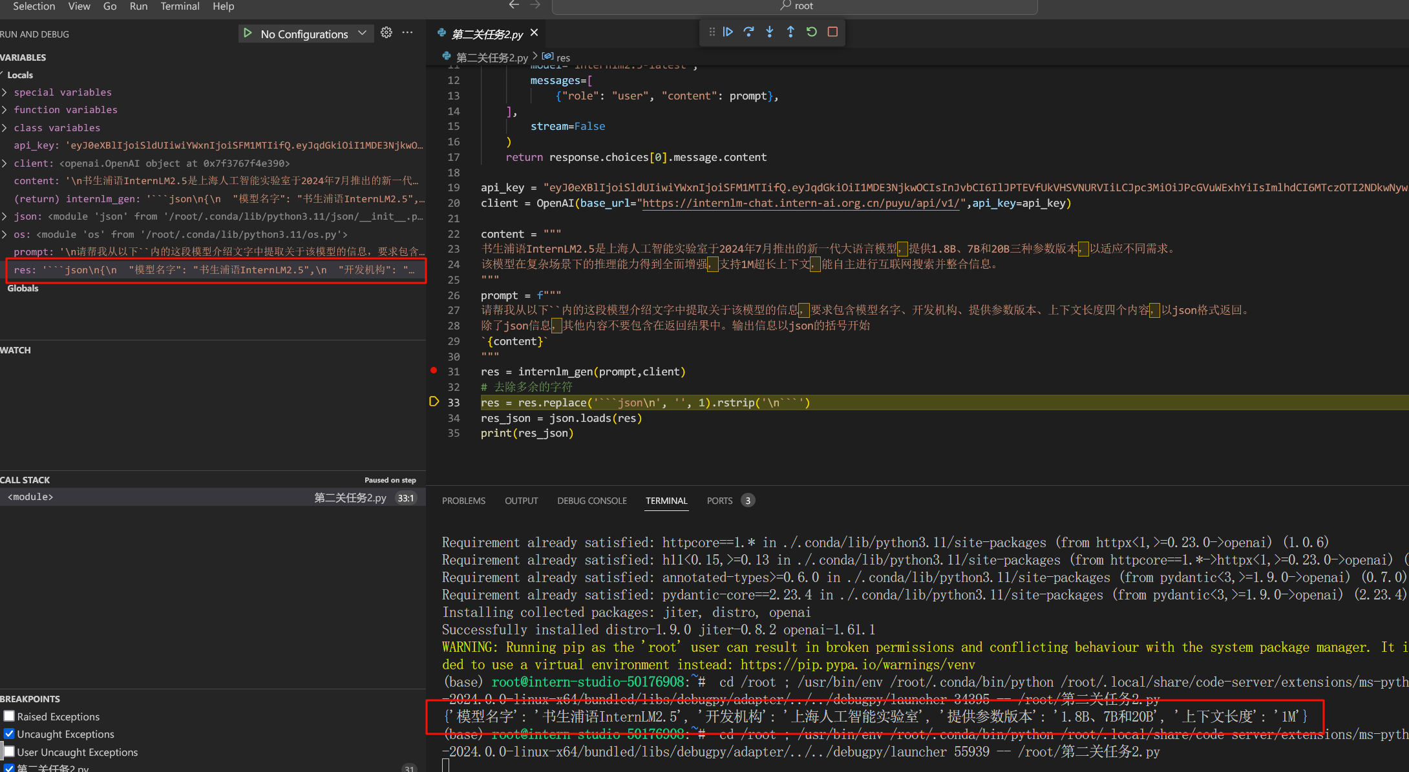Screen dimensions: 1409x772
Task: Click line number 34 in the gutter
Action: tap(454, 418)
